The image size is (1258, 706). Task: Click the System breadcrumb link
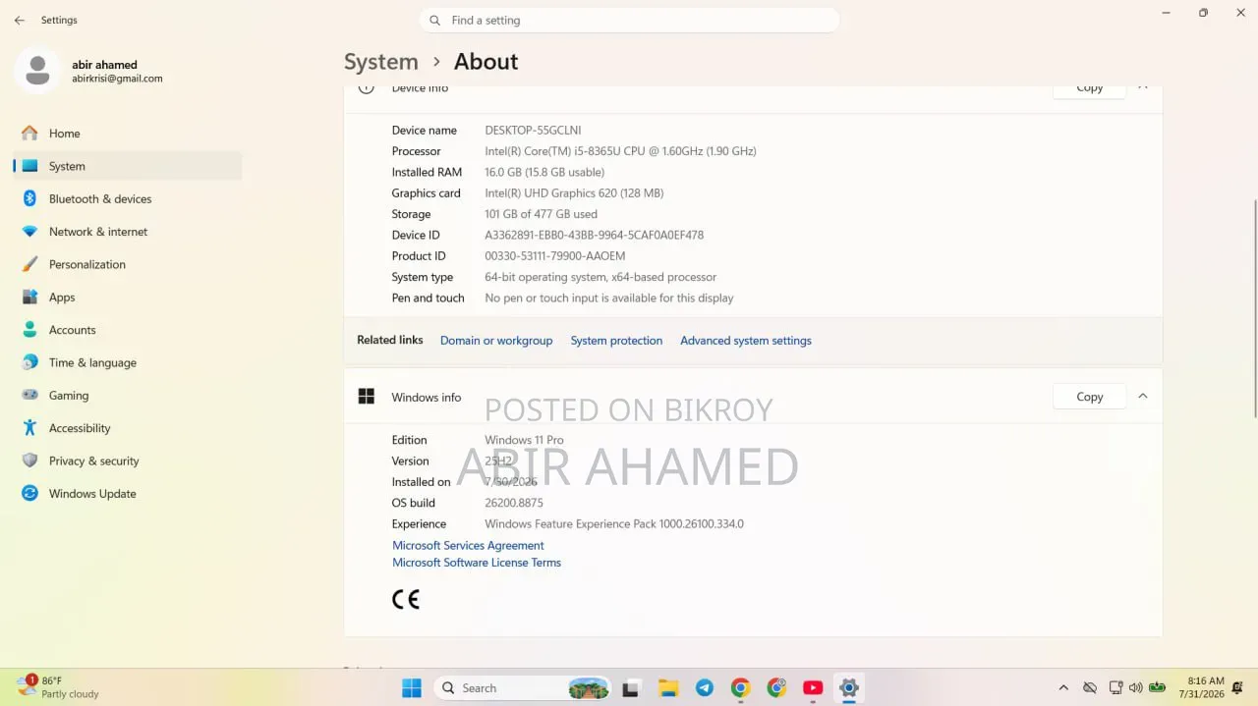[x=381, y=61]
